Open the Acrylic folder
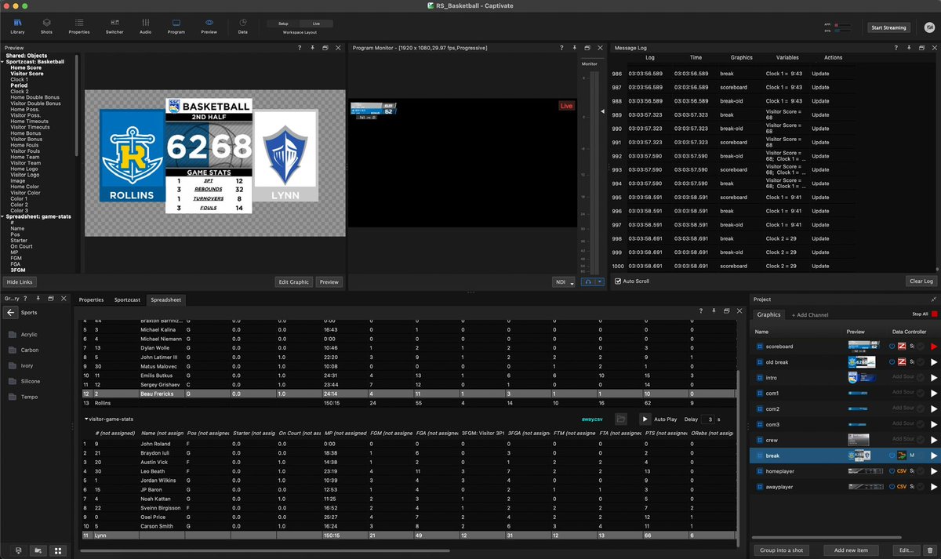The height and width of the screenshot is (559, 941). click(23, 334)
